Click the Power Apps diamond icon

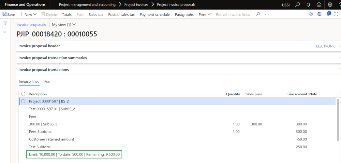(311, 14)
